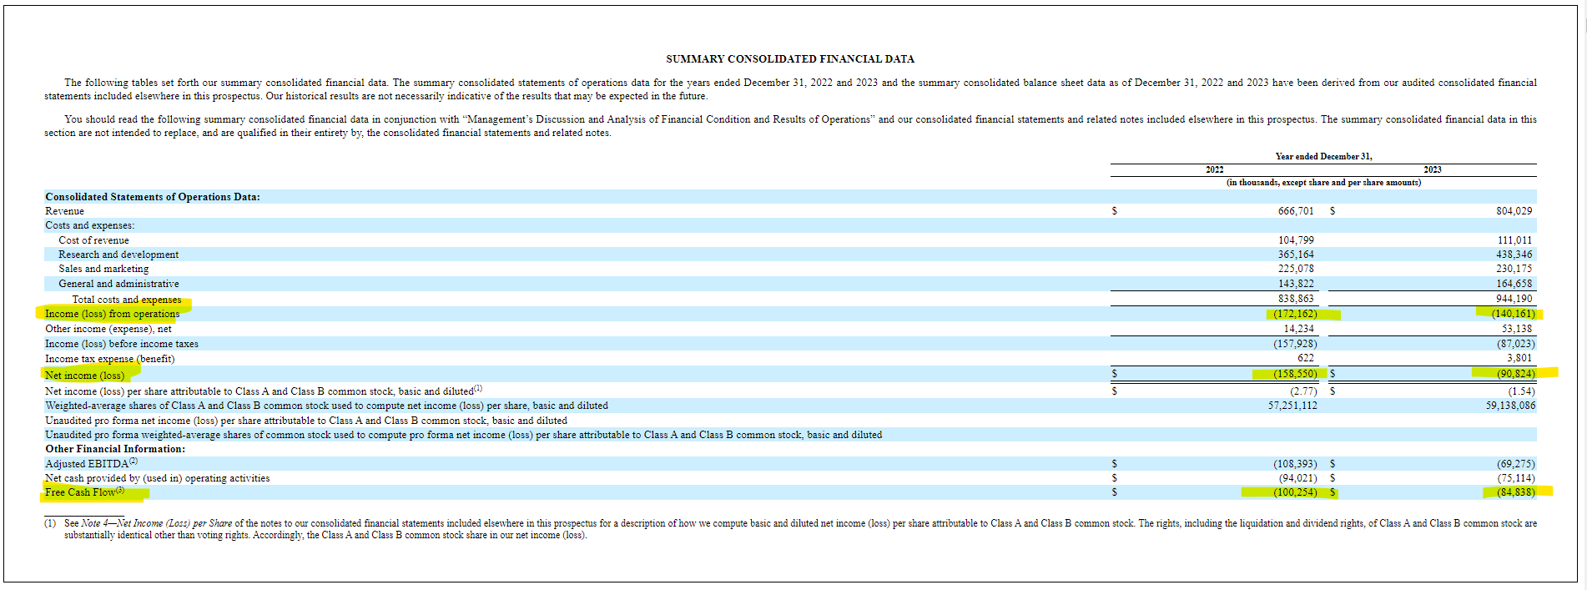Click 'Unaudited pro forma net income (loss) per share' row
This screenshot has height=590, width=1587.
306,421
